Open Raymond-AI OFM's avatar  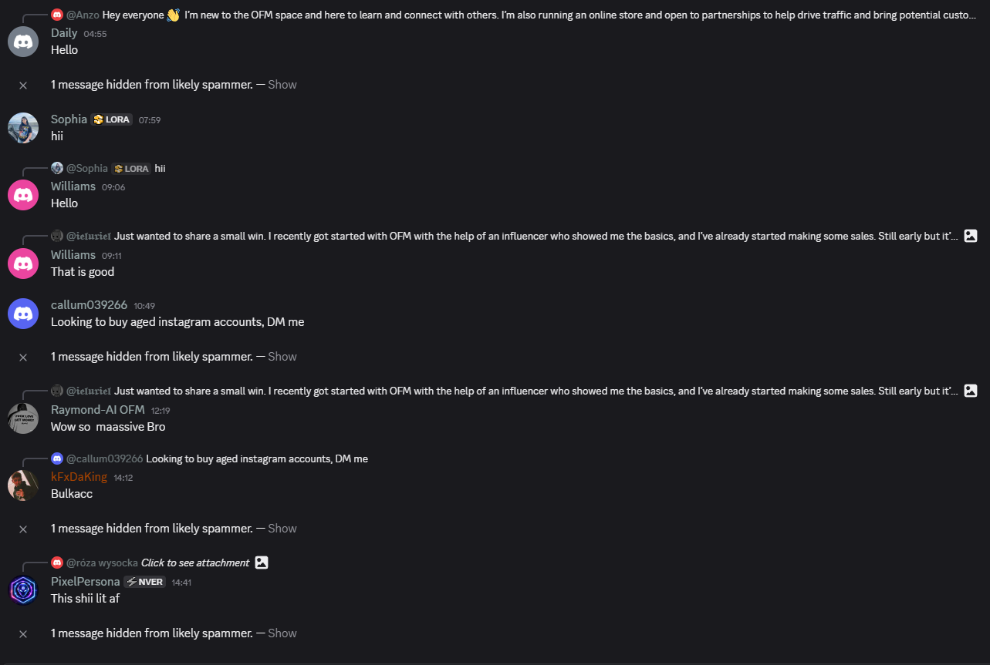[23, 418]
